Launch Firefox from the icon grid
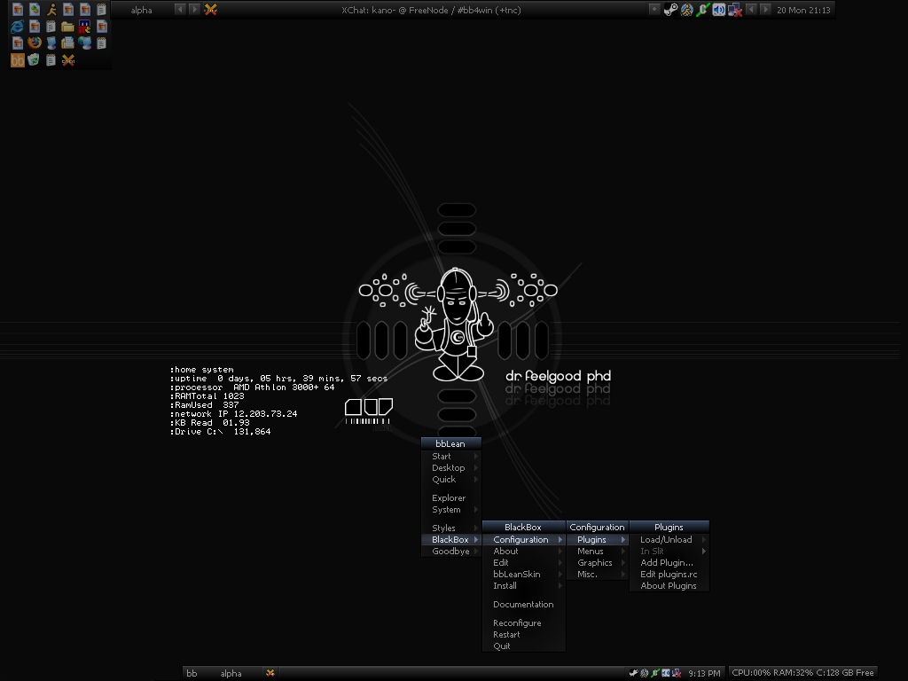908x681 pixels. click(x=35, y=43)
